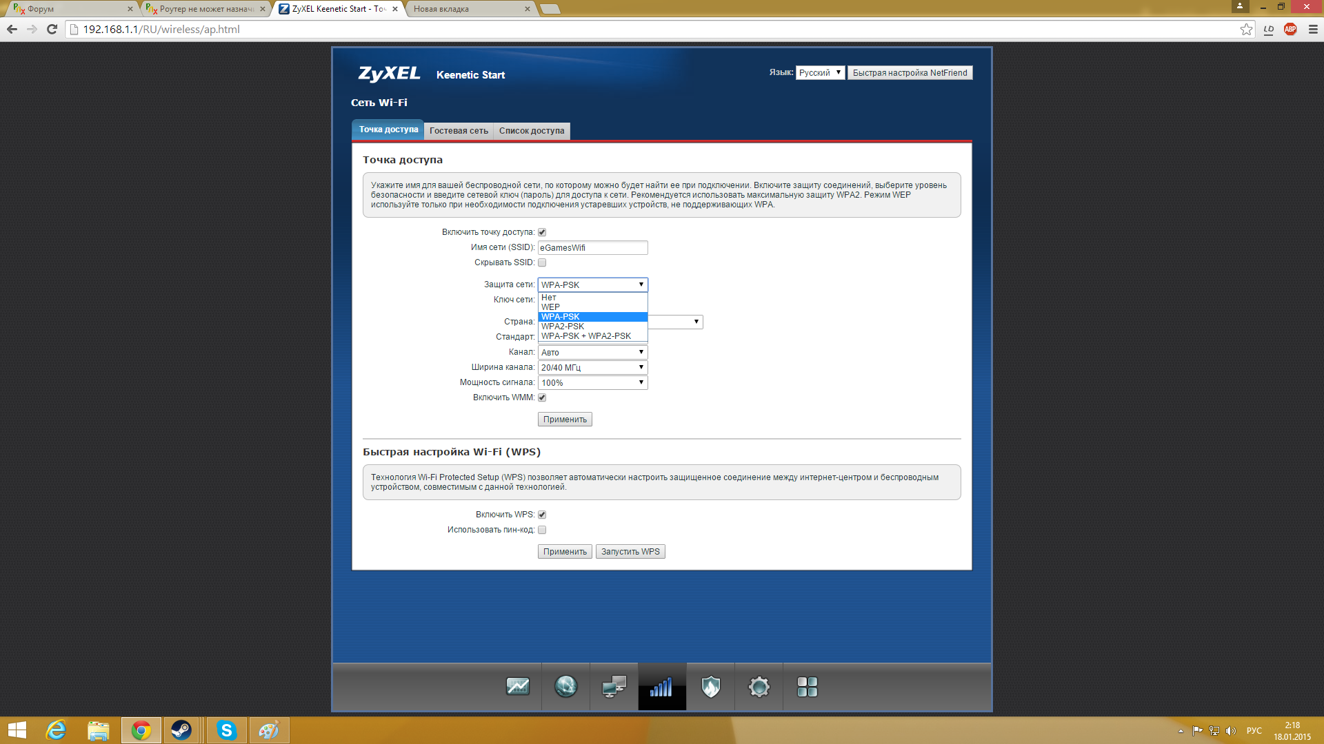
Task: Switch to 'Роутер не может назначить' browser tab
Action: pyautogui.click(x=205, y=9)
